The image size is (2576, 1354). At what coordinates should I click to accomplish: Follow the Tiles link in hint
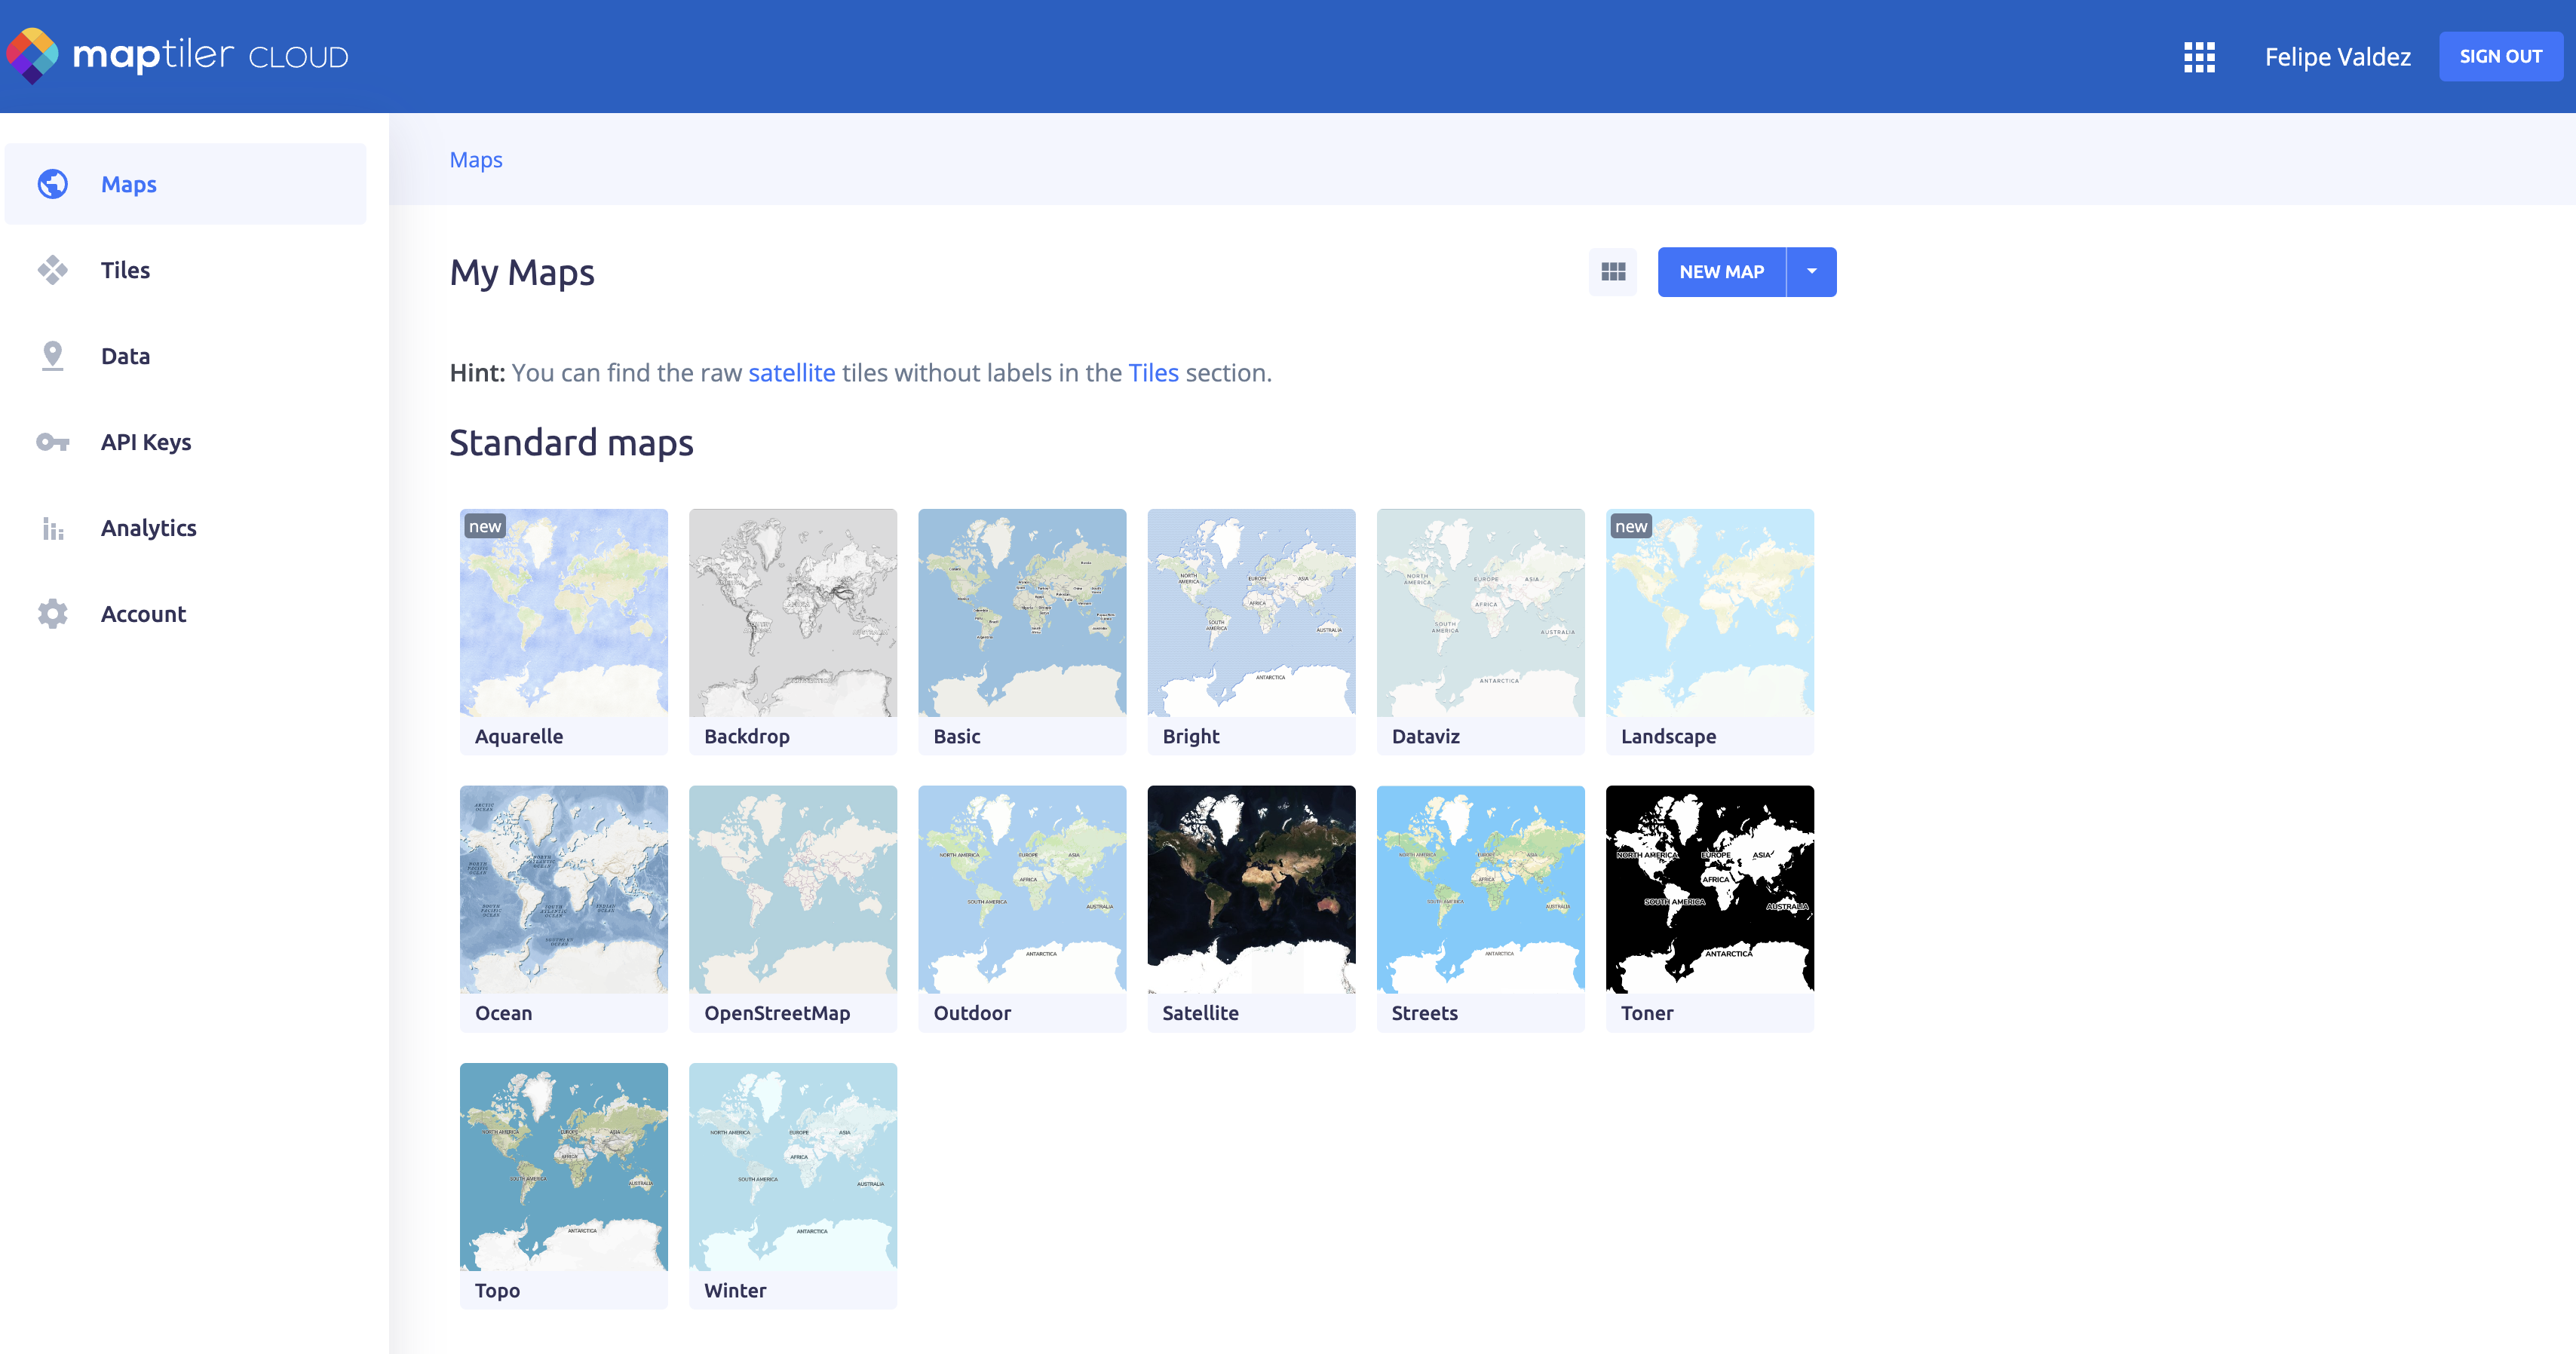point(1153,373)
